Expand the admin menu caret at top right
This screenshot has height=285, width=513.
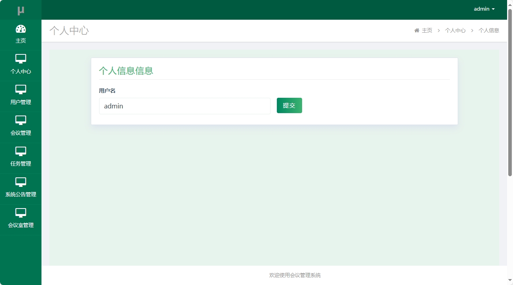tap(494, 9)
